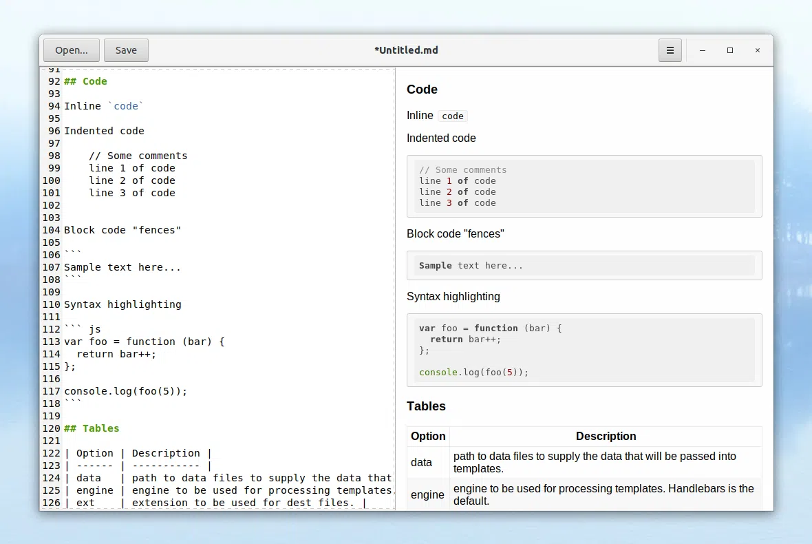This screenshot has width=812, height=544.
Task: Click the inline 'code' chip in preview
Action: [x=453, y=116]
